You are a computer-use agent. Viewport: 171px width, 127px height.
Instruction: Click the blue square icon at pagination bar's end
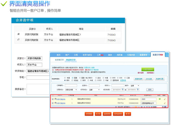click(x=165, y=107)
